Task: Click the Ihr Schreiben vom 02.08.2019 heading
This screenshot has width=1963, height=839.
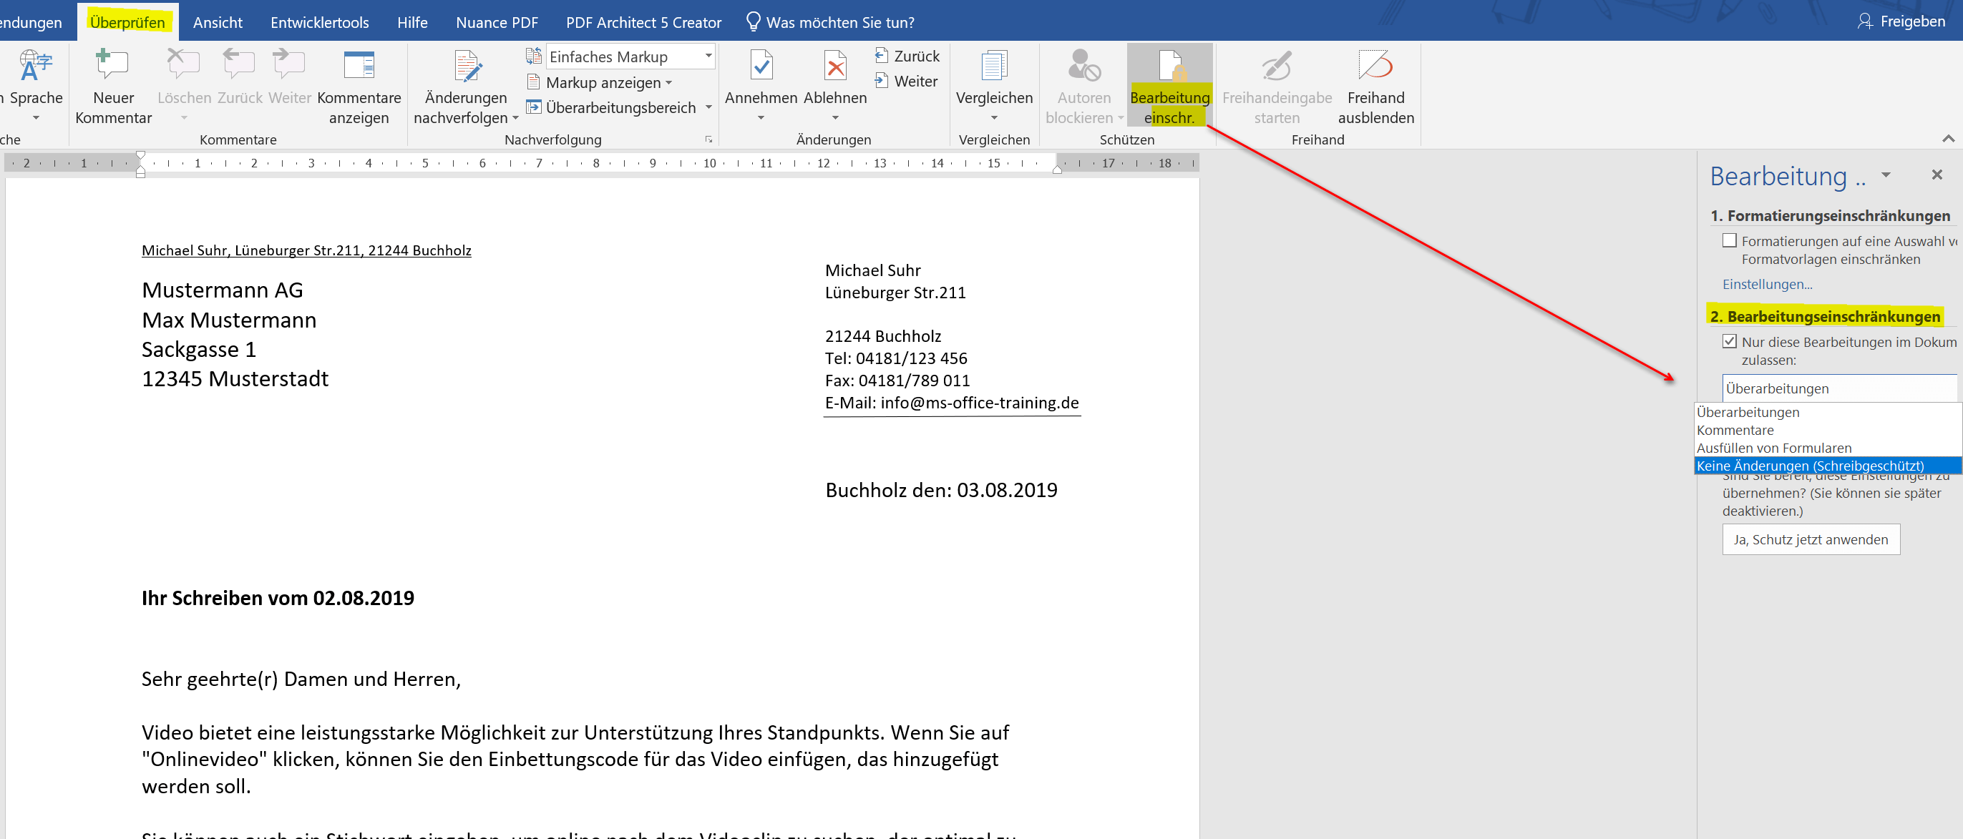Action: click(278, 598)
